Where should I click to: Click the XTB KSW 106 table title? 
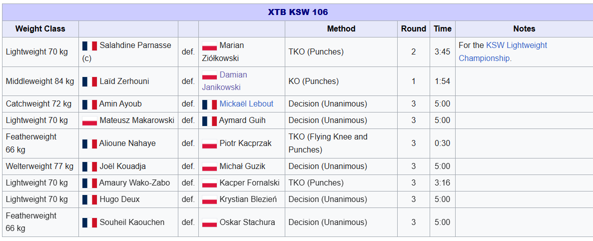[298, 12]
